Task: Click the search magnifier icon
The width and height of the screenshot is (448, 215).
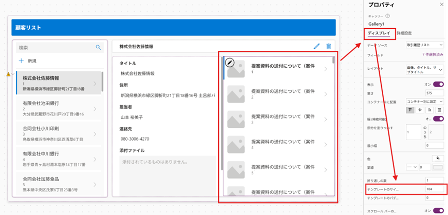Action: click(99, 48)
